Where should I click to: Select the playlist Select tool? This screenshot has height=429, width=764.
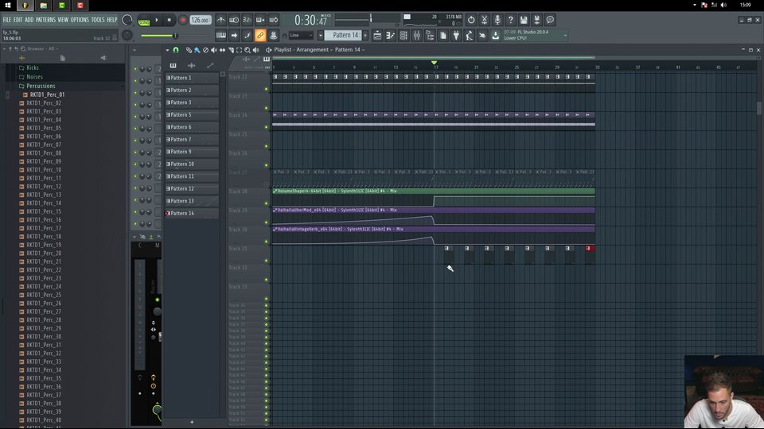coord(239,49)
